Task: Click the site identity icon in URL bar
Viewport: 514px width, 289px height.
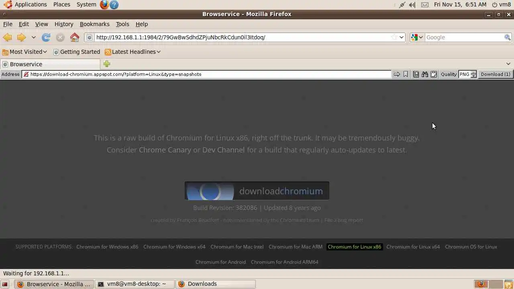Action: click(x=90, y=37)
